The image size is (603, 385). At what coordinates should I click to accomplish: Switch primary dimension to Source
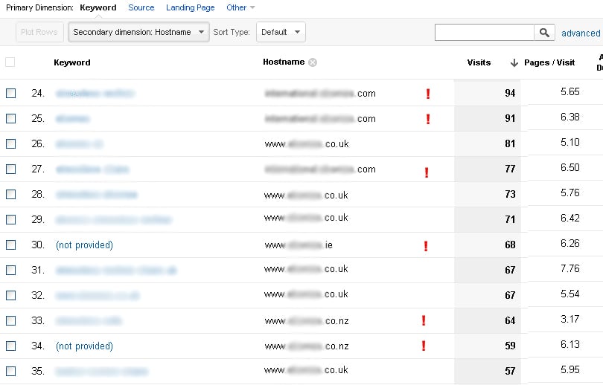pyautogui.click(x=141, y=7)
